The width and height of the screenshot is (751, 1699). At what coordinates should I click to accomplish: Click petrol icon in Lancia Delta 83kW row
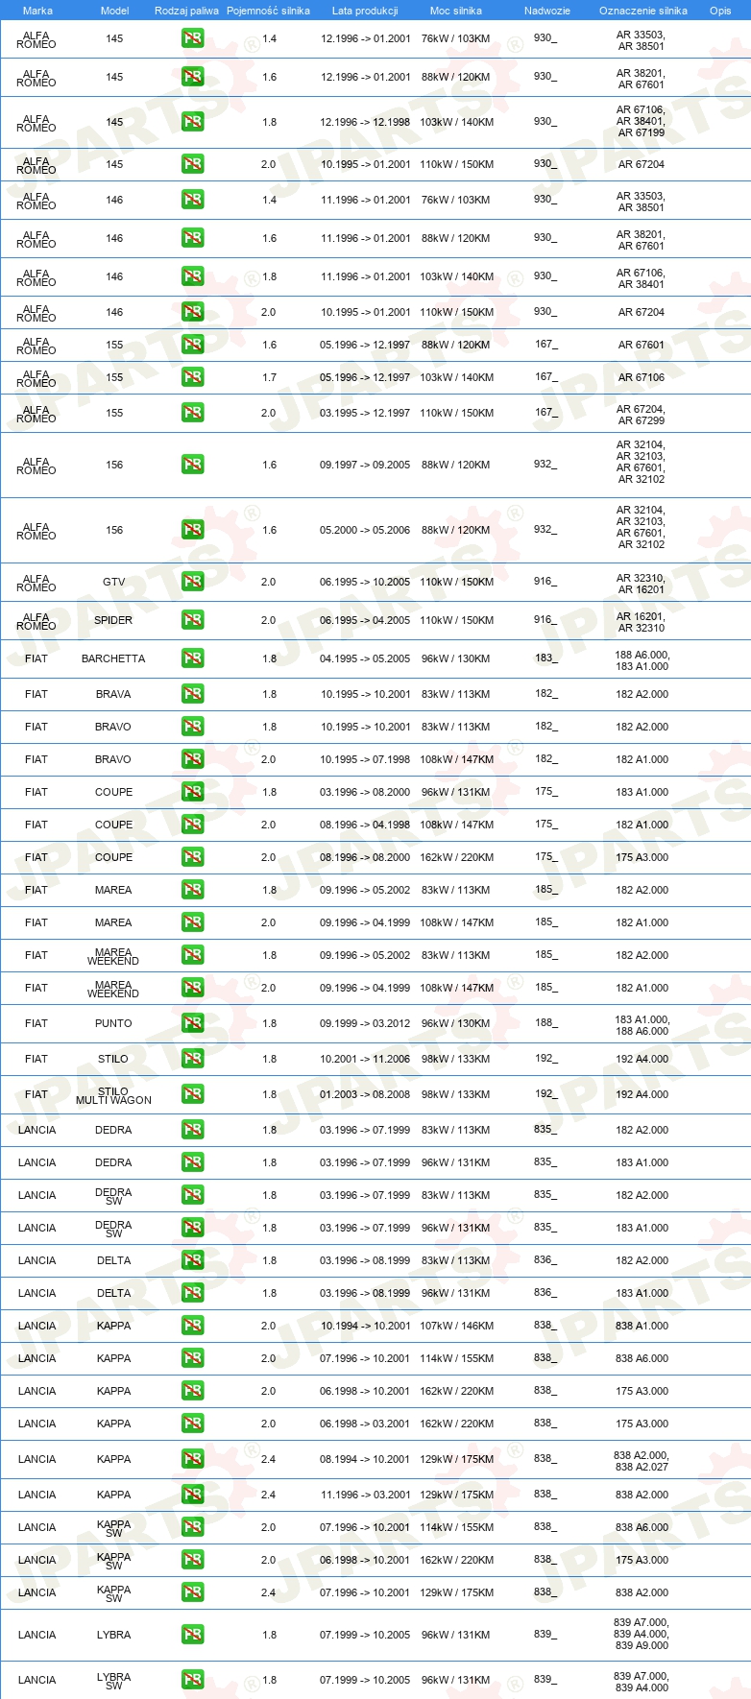(192, 1260)
